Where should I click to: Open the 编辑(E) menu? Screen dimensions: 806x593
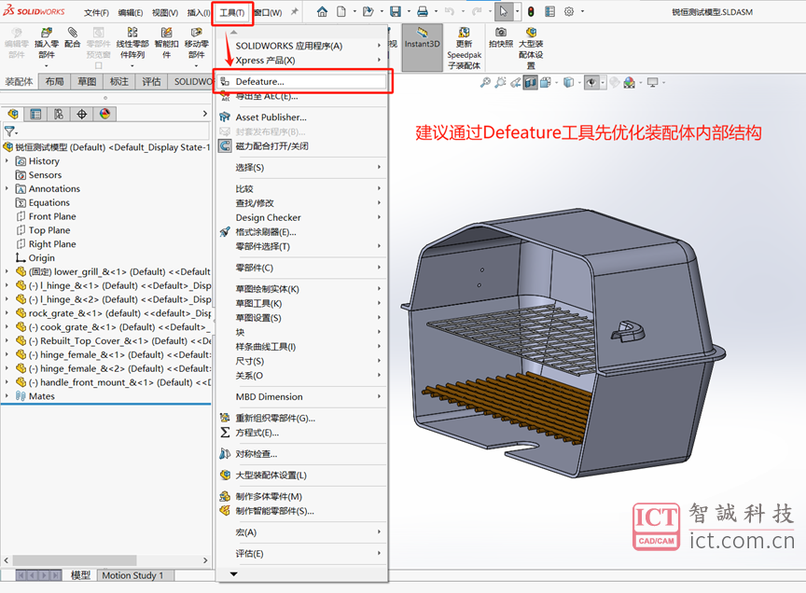coord(131,12)
